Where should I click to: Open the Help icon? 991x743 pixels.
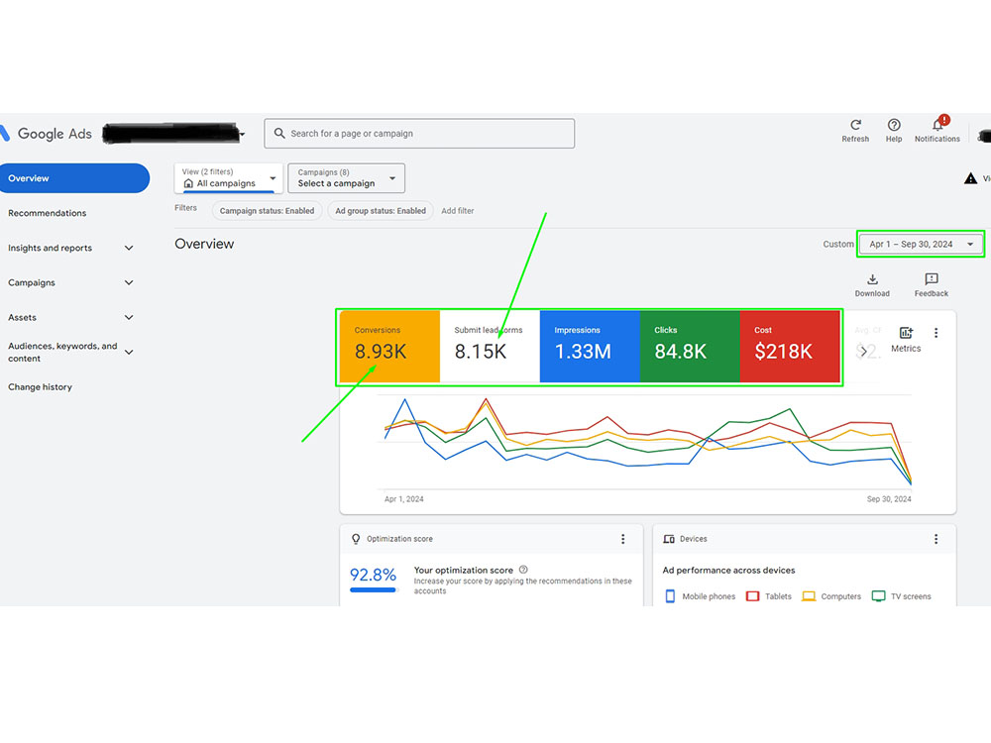(894, 125)
